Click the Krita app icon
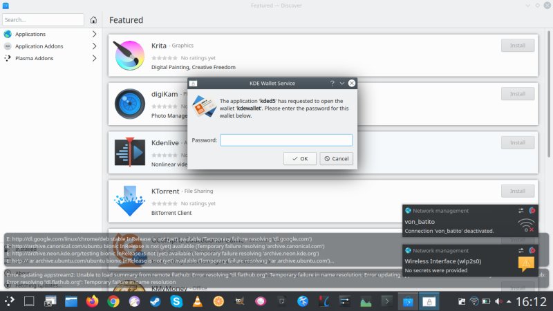553x311 pixels. pyautogui.click(x=129, y=55)
